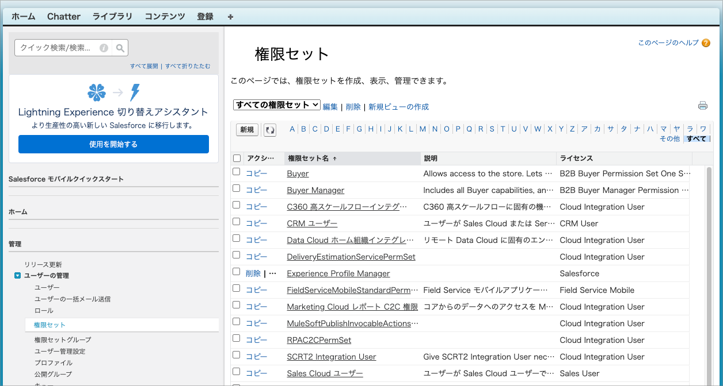Screen dimensions: 723x386
Task: Open the ライブラリ tab
Action: tap(113, 17)
